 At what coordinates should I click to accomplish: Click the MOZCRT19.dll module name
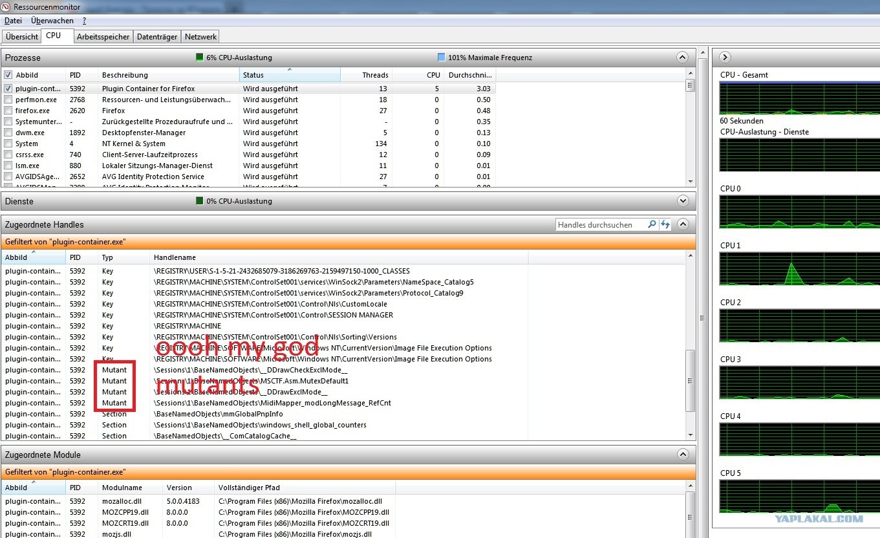(x=125, y=523)
